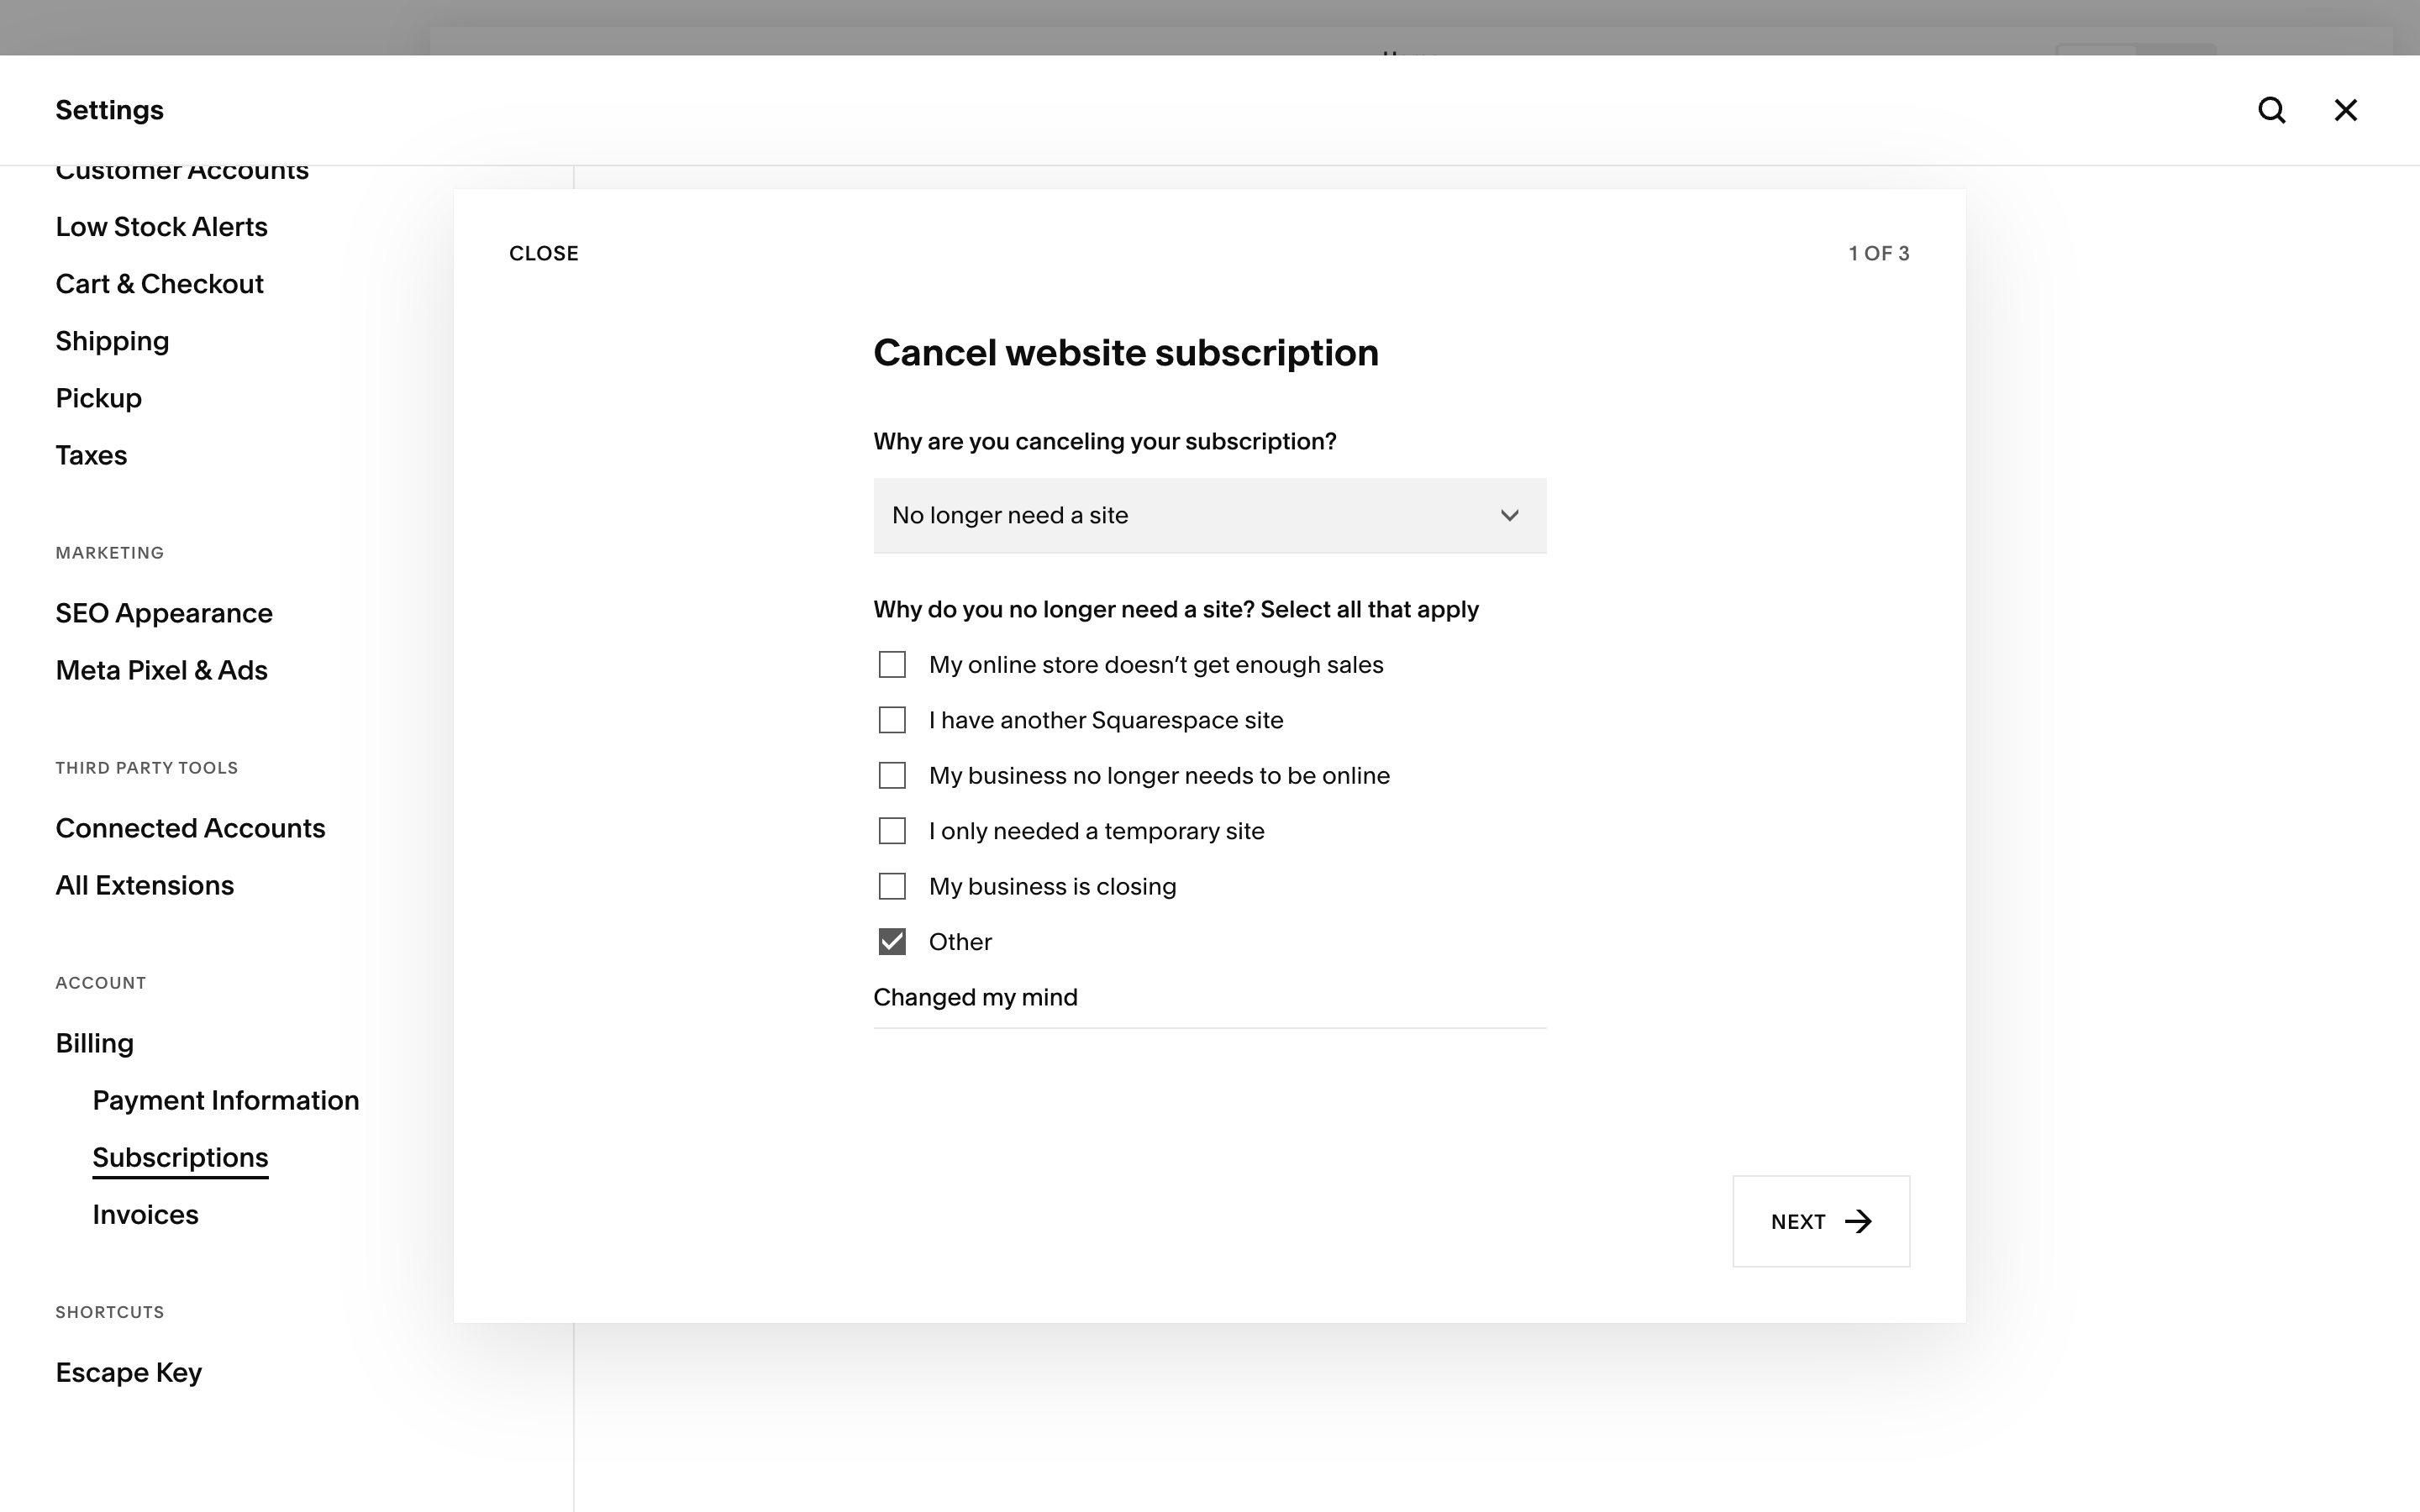Open Invoices page
2420x1512 pixels.
145,1215
